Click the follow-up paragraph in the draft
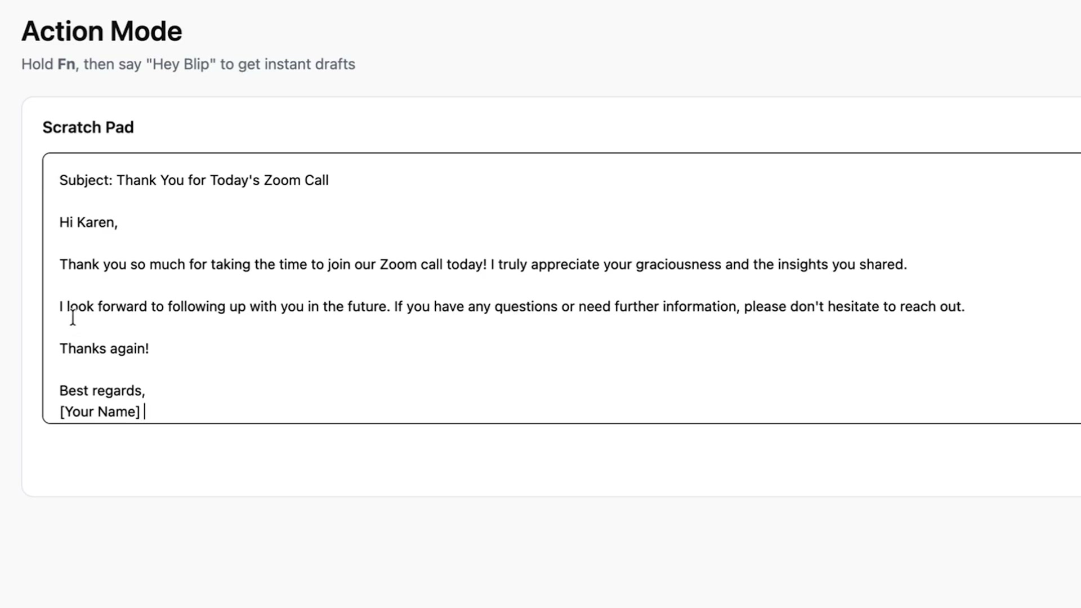The width and height of the screenshot is (1081, 608). pos(450,306)
